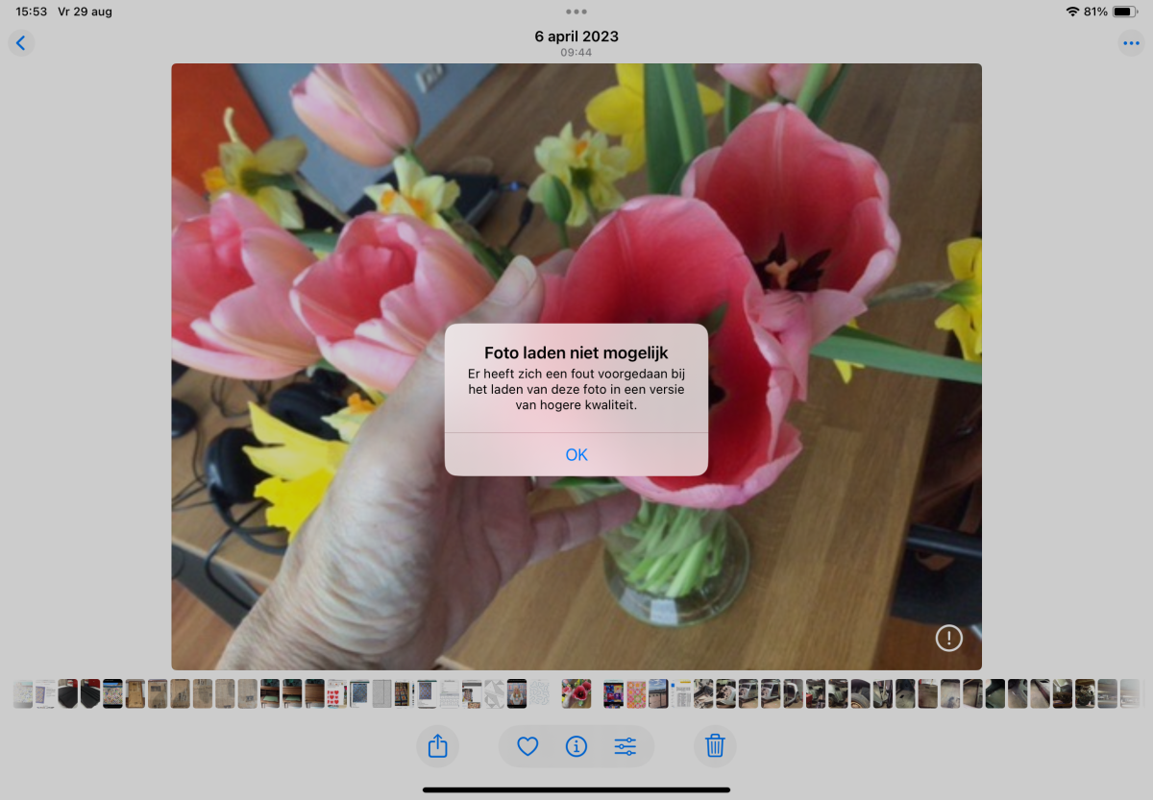1153x800 pixels.
Task: Select the first thumbnail in the strip
Action: [x=23, y=693]
